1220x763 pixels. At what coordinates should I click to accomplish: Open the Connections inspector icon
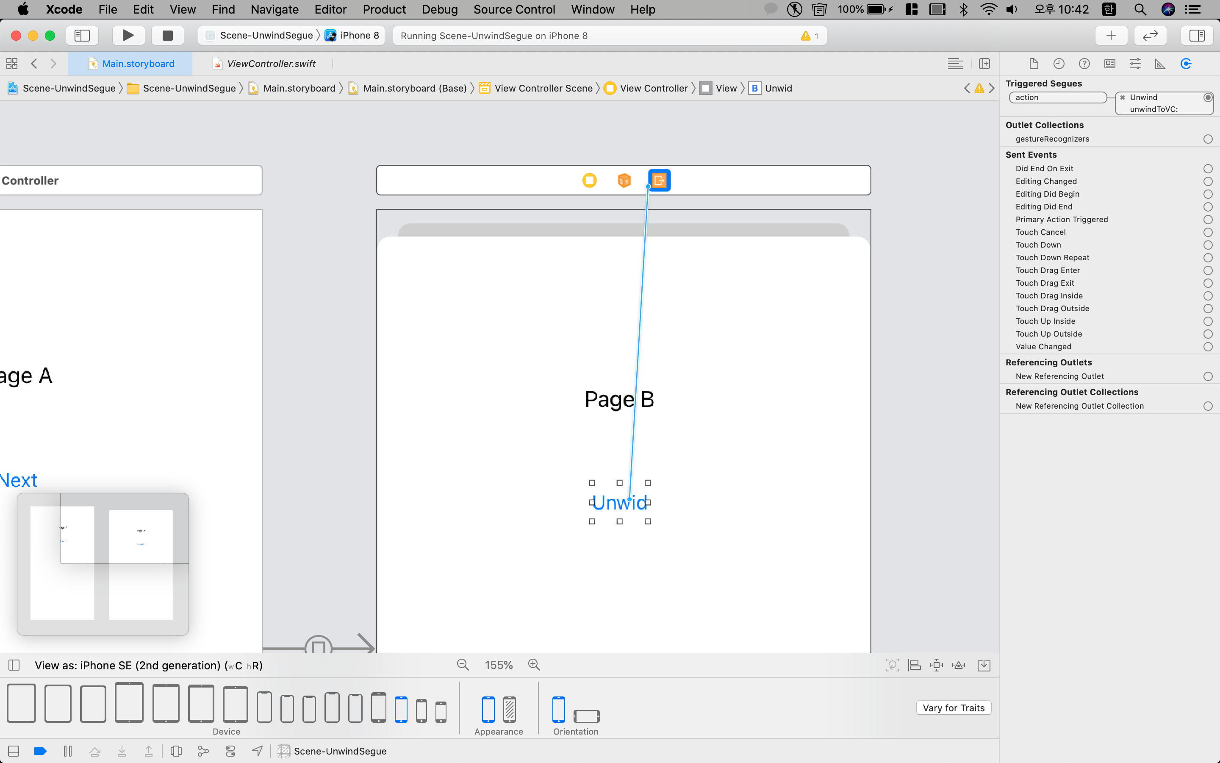pos(1186,64)
